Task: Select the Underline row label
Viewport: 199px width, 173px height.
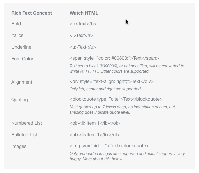Action: click(21, 47)
